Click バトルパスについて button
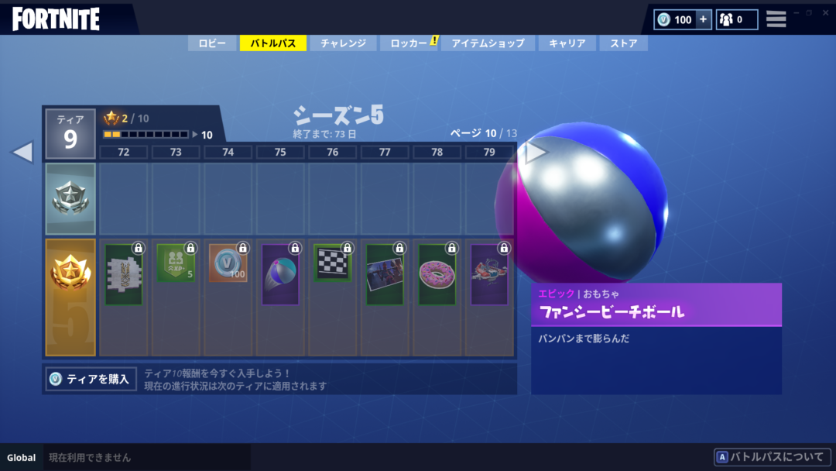 tap(772, 457)
